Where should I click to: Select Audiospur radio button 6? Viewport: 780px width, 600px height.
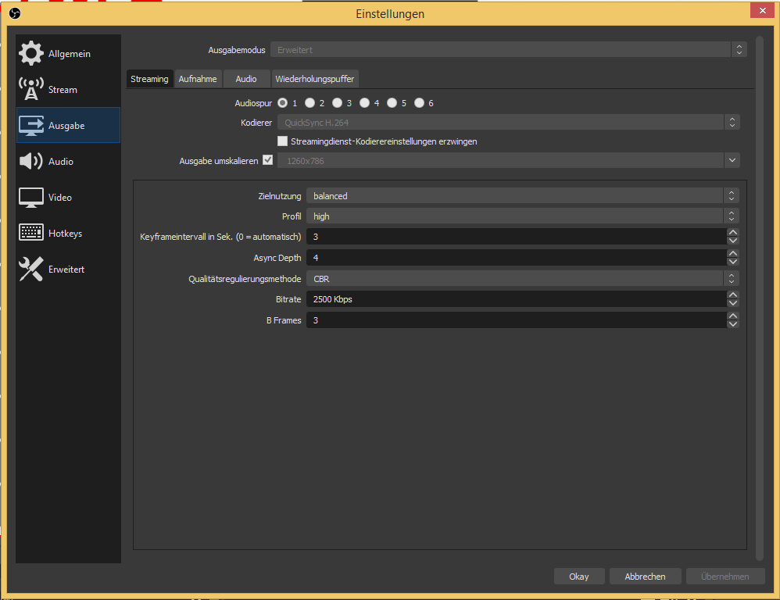(x=420, y=103)
